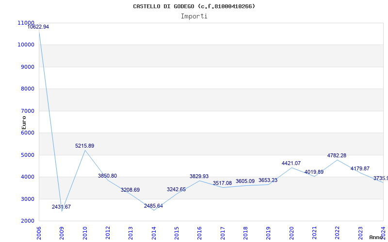
Task: Select data label 3829.93
Action: (199, 177)
